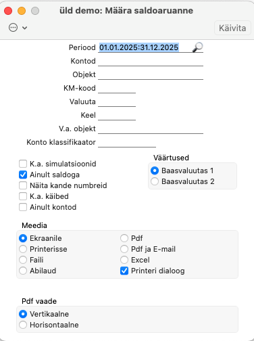
Task: Click into the Kontod input field
Action: coord(151,61)
